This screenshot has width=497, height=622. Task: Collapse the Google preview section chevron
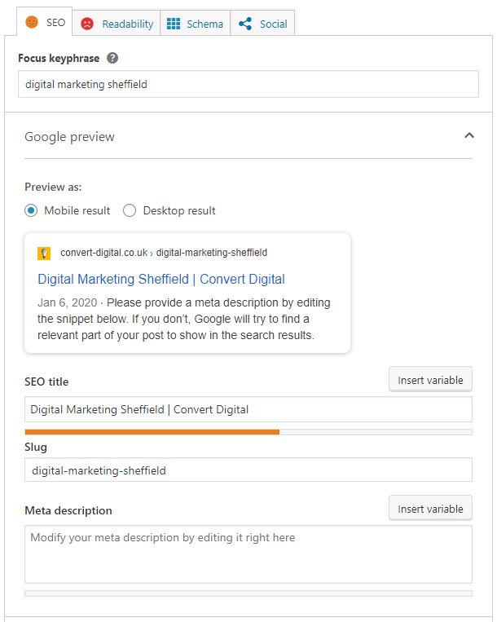[468, 135]
